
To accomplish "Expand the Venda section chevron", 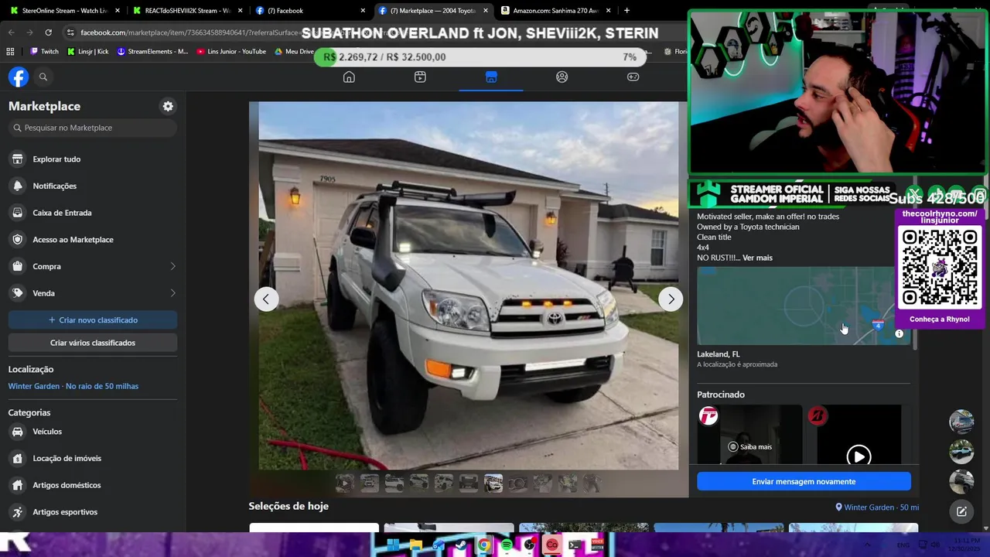I will point(172,293).
